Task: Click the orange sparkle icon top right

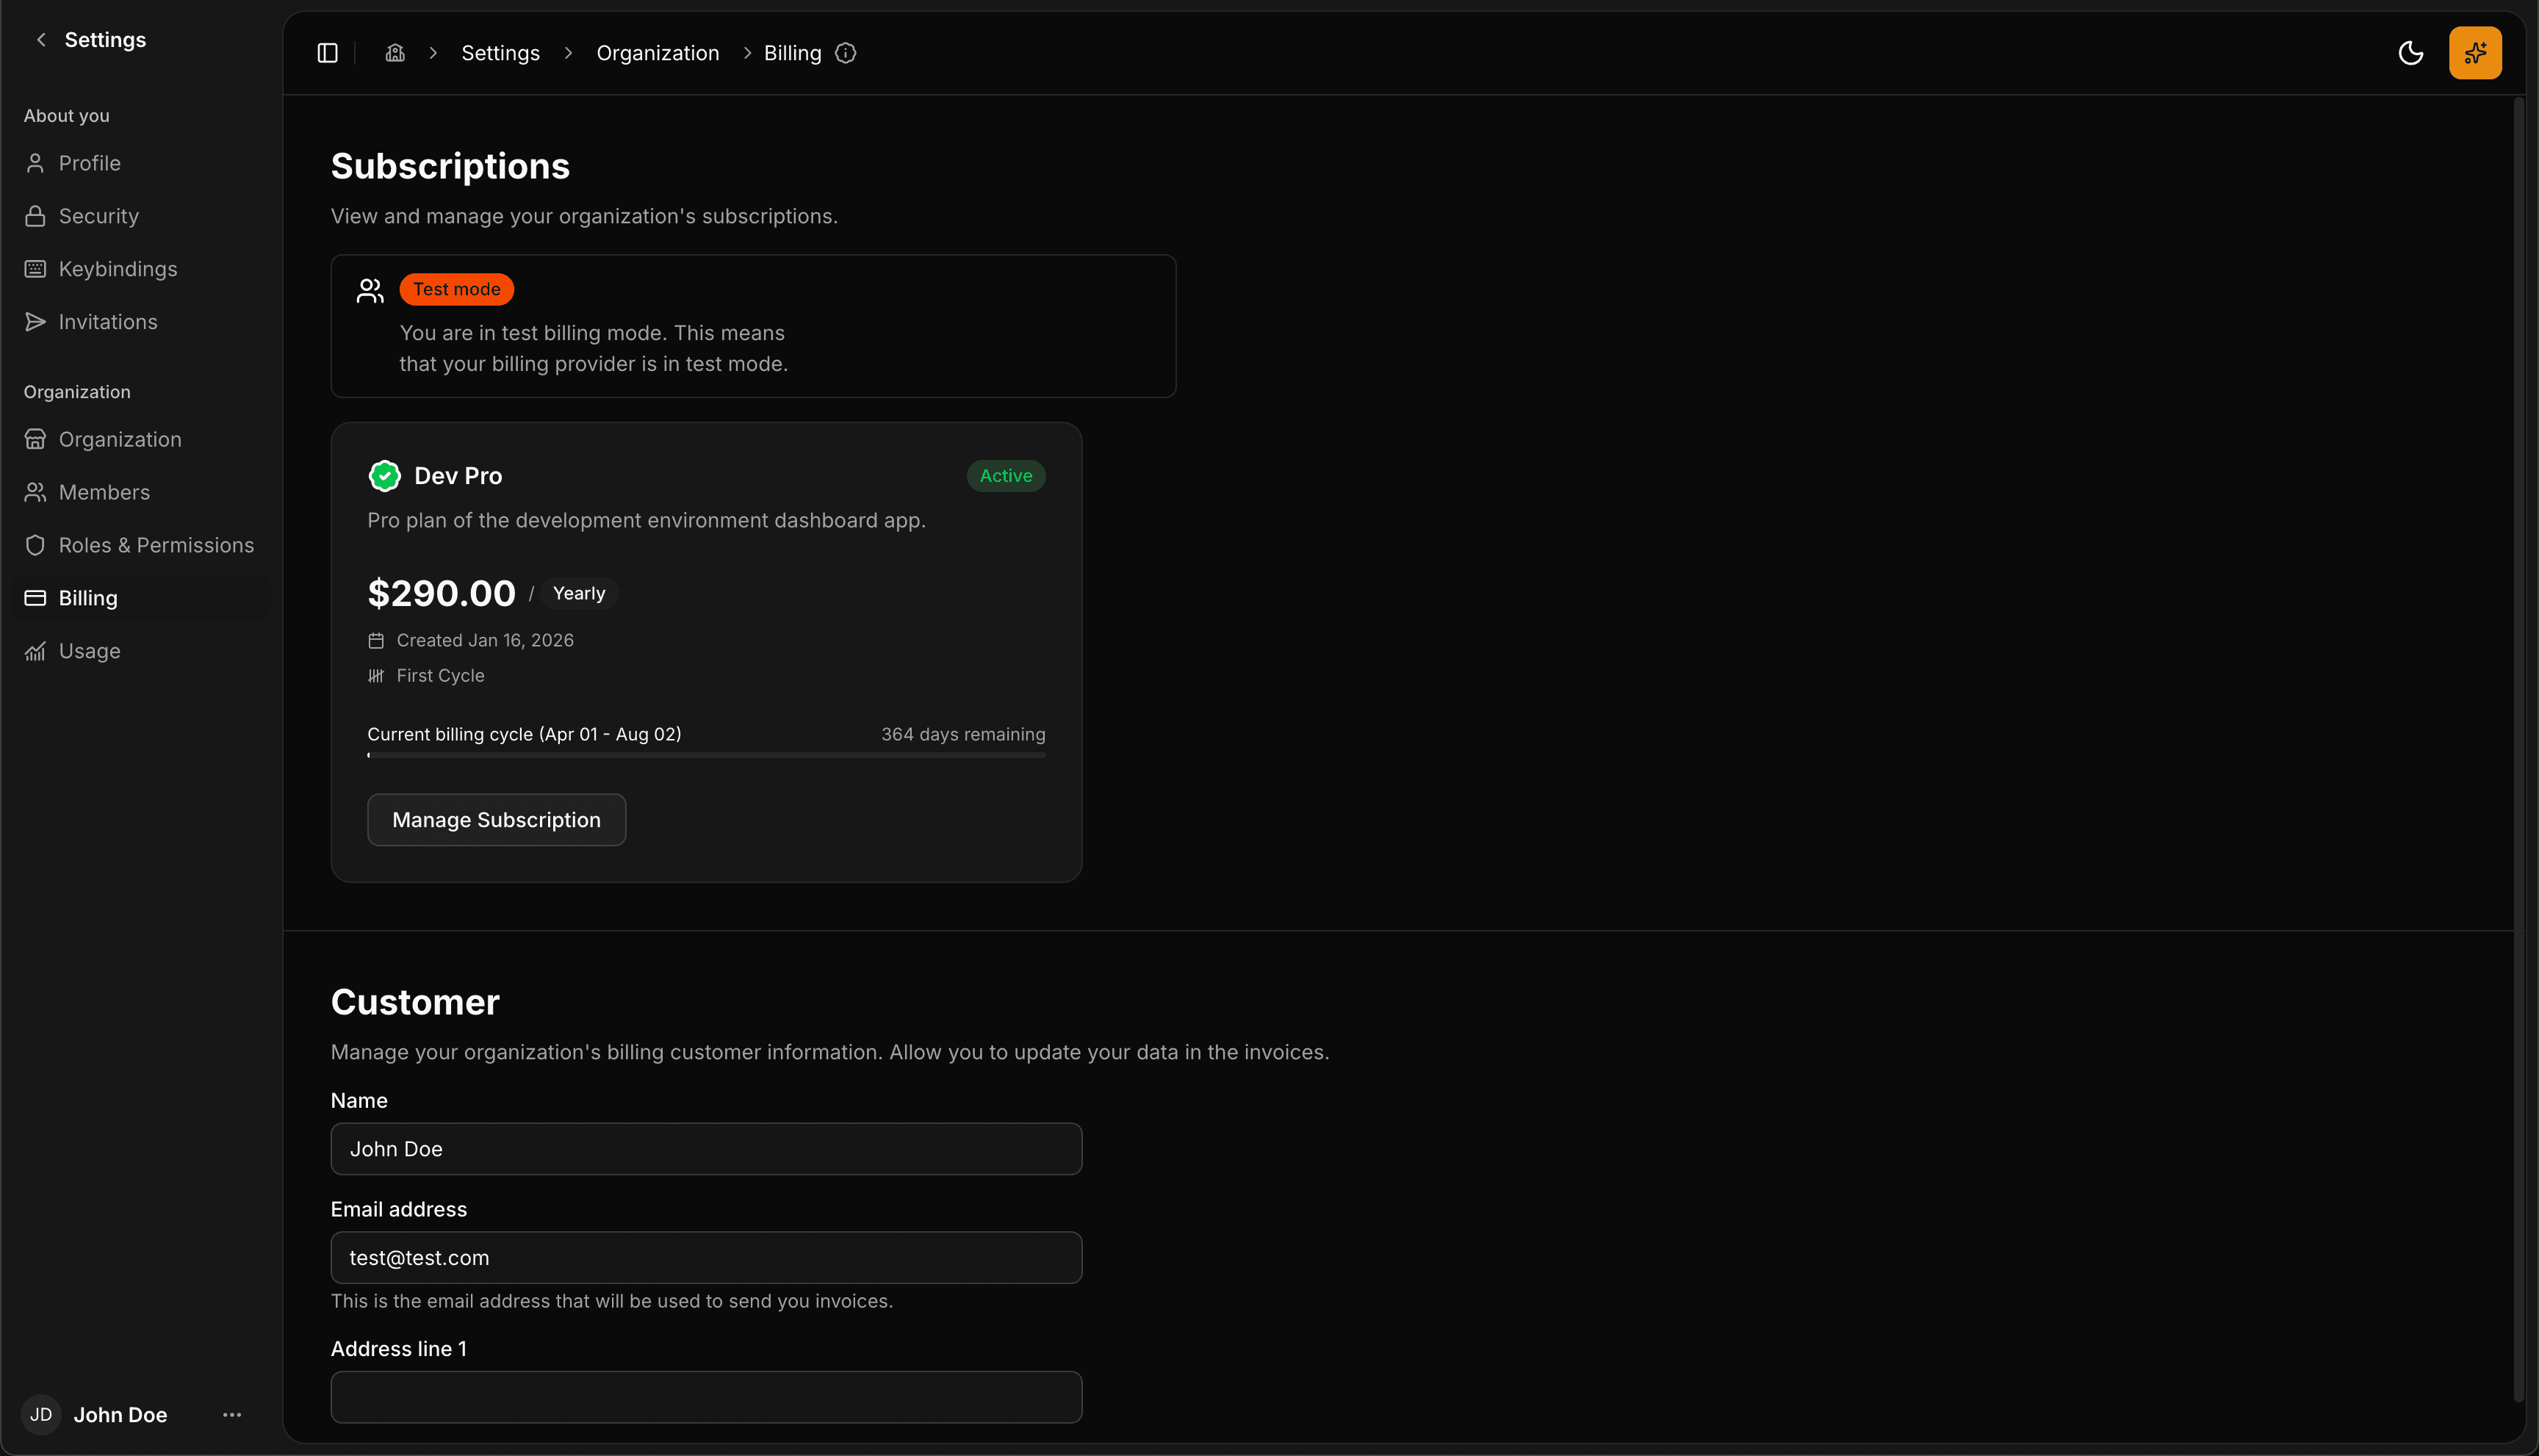Action: [2474, 52]
